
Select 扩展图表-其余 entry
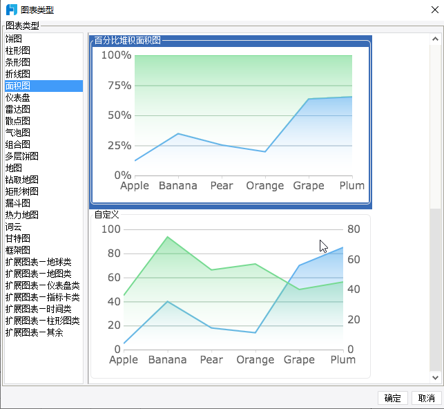[44, 333]
